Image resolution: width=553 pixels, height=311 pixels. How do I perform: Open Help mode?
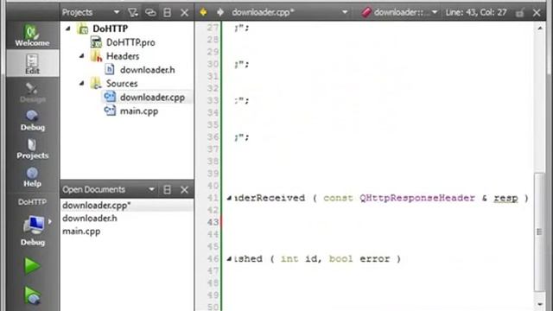32,176
